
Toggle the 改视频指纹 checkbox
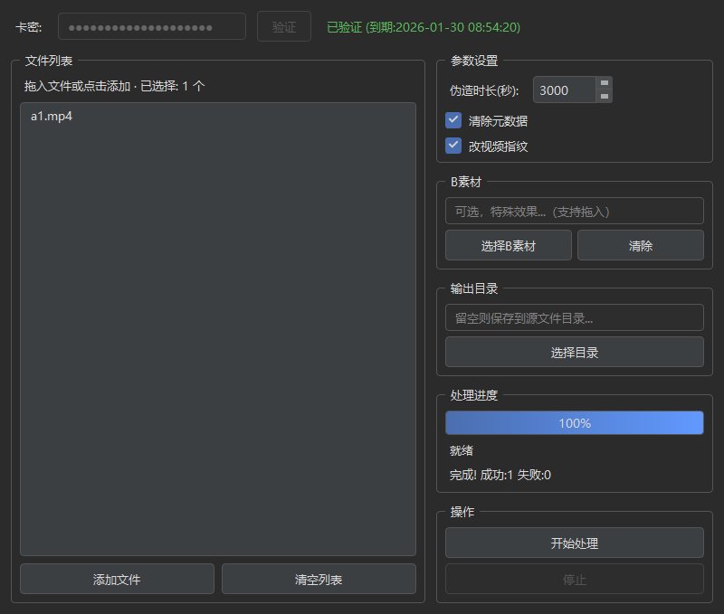[454, 146]
